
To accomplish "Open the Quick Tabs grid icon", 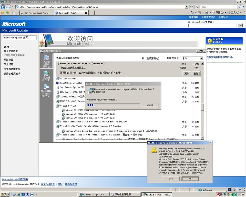I will tap(14, 13).
